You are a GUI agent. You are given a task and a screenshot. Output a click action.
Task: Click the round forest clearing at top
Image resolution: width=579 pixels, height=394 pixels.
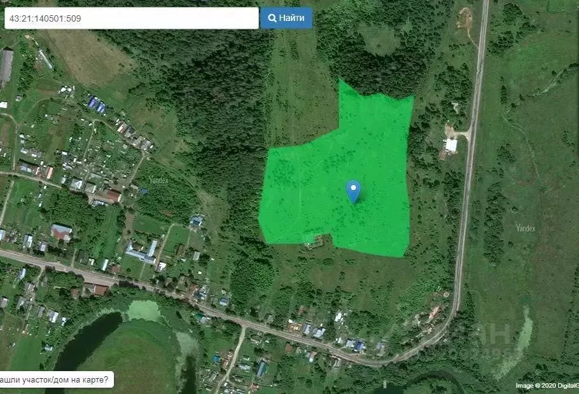pos(379,38)
